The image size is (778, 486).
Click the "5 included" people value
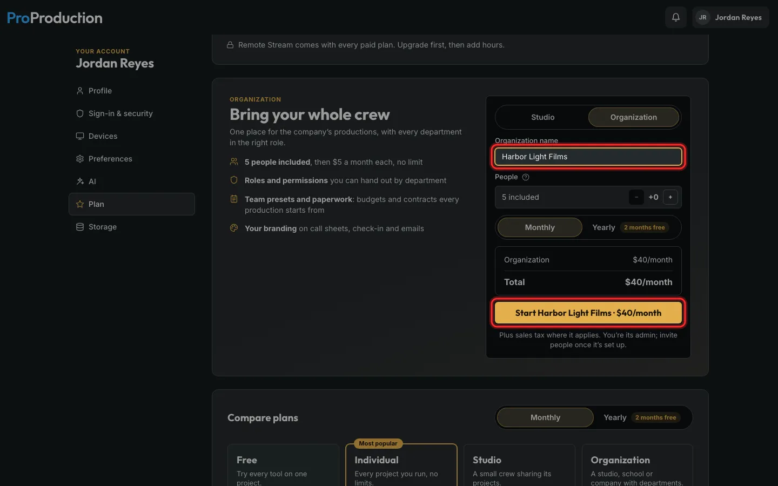point(520,197)
